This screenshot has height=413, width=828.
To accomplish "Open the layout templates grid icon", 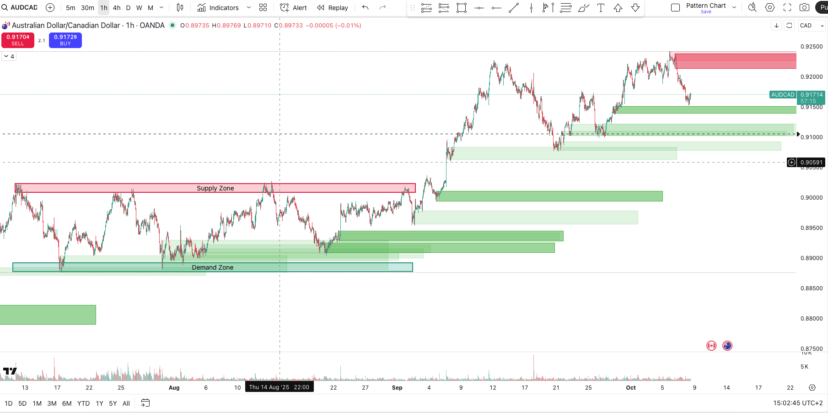I will pyautogui.click(x=263, y=8).
